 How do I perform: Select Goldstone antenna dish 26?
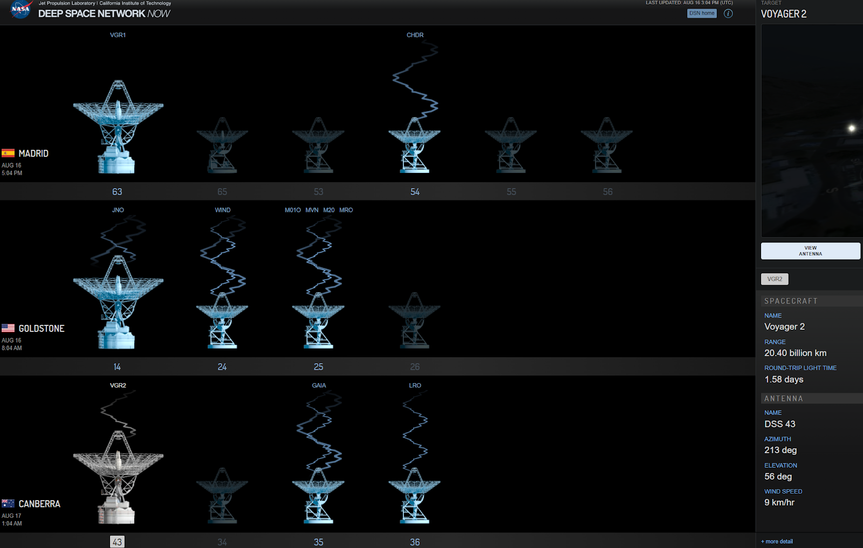coord(415,320)
